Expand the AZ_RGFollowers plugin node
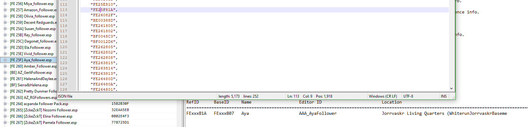Viewport: 528px width, 127px height. point(5,98)
